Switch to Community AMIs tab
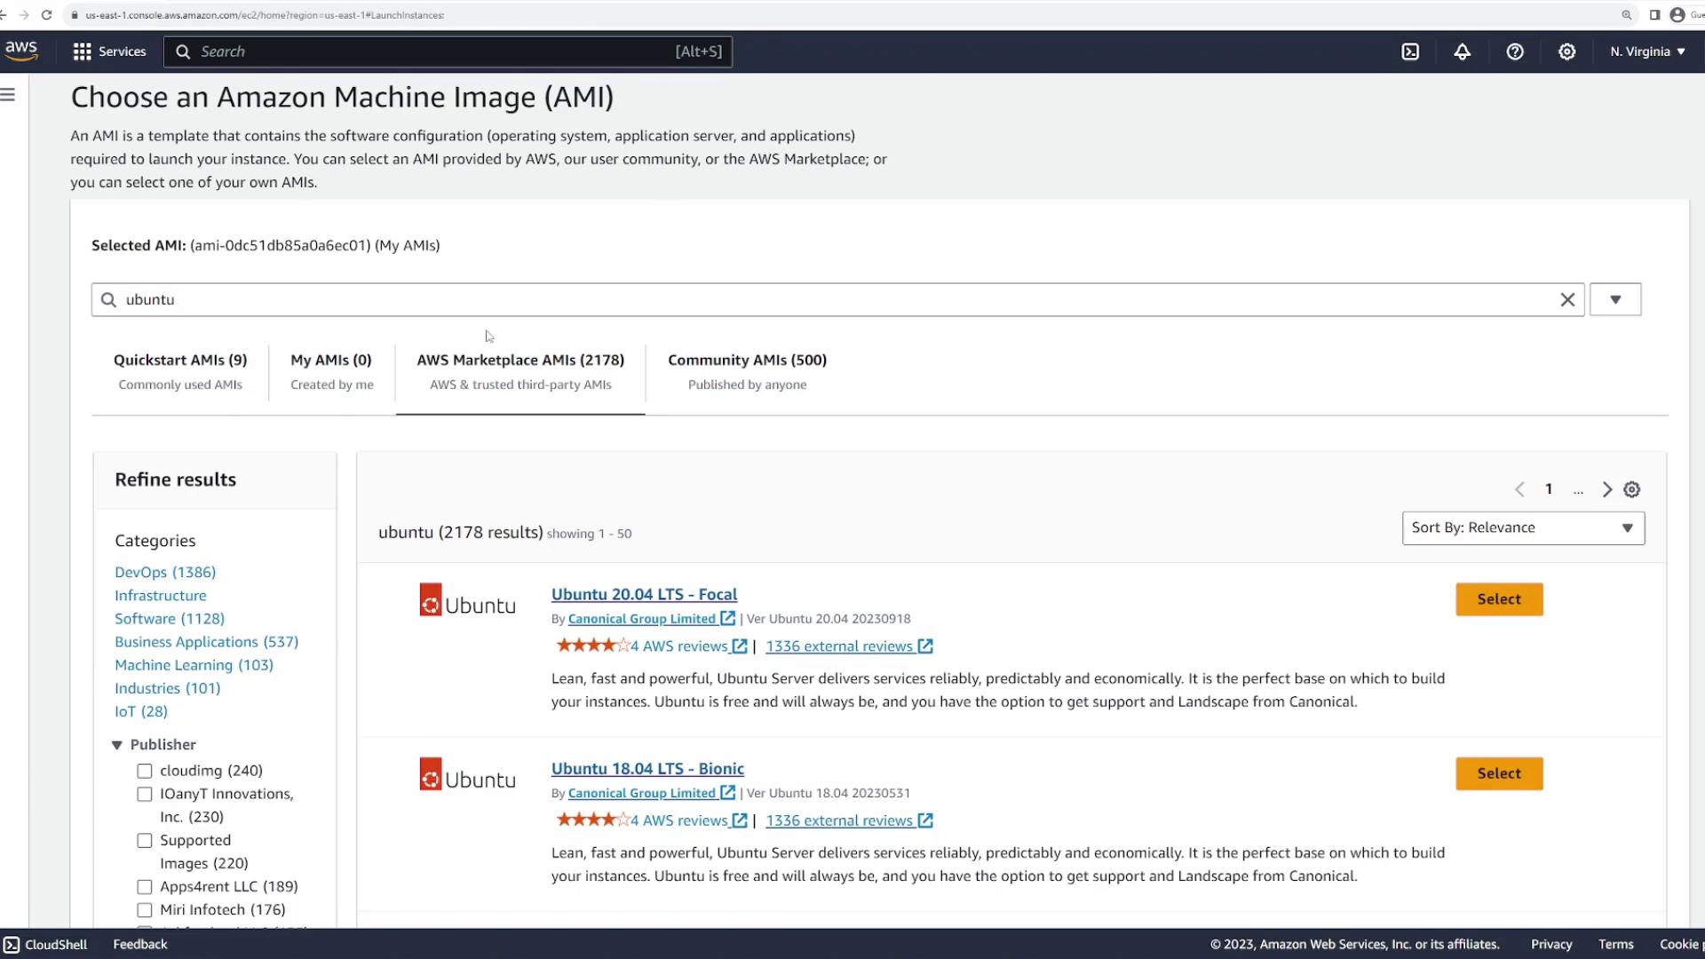Viewport: 1705px width, 959px height. [x=747, y=371]
